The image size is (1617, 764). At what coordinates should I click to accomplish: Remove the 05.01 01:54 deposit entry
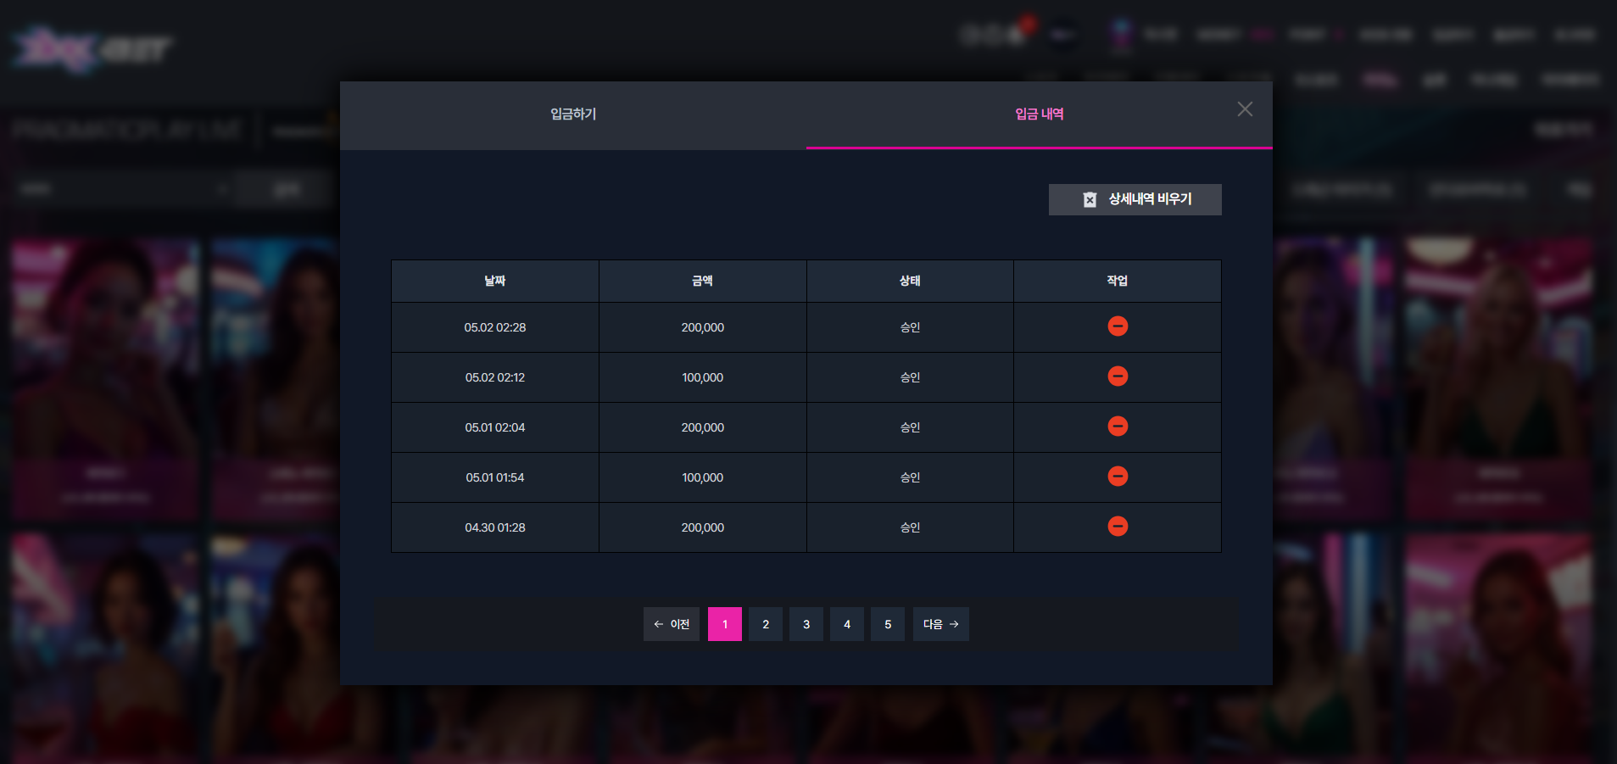pyautogui.click(x=1118, y=477)
